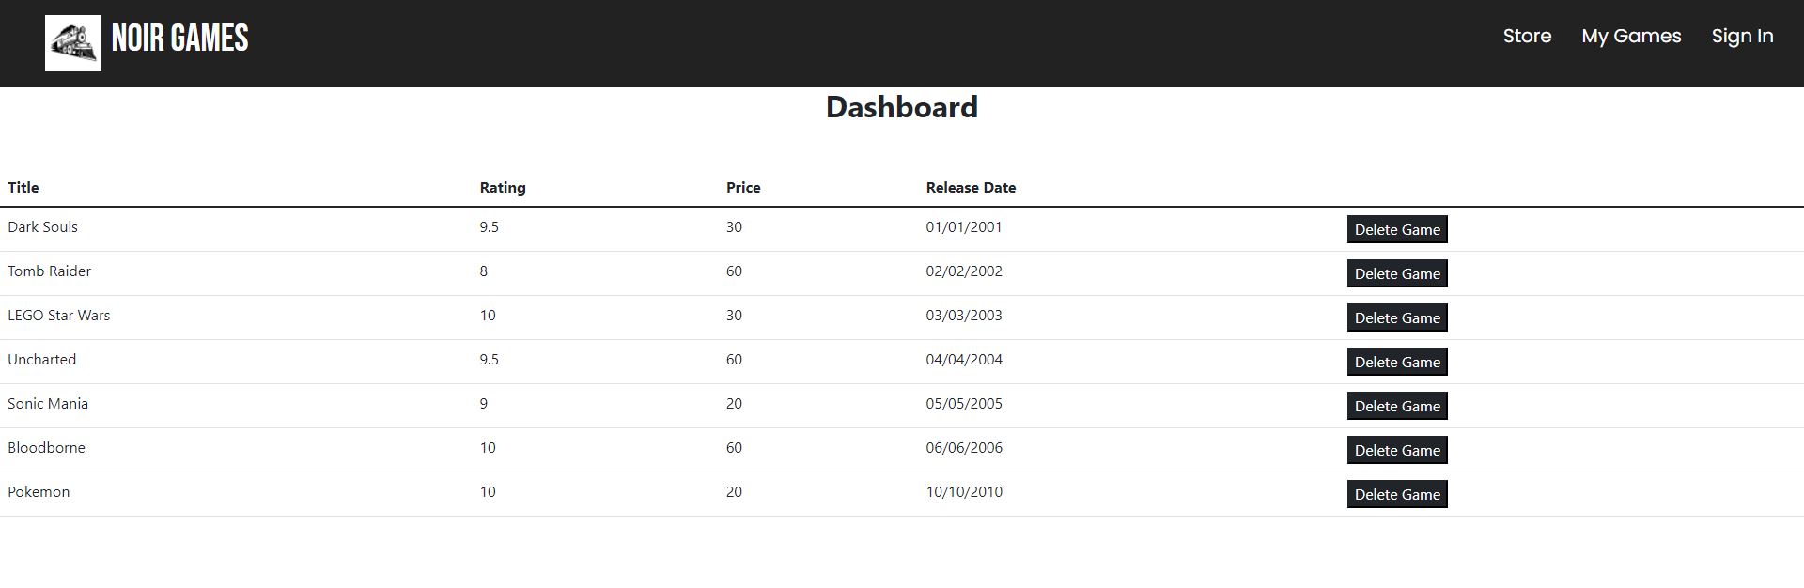The height and width of the screenshot is (588, 1804).
Task: Click the Title column header
Action: pos(23,187)
